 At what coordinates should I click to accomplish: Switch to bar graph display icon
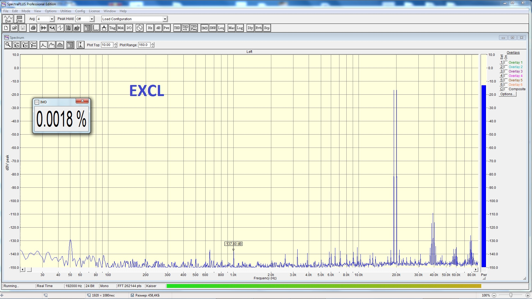tap(60, 45)
